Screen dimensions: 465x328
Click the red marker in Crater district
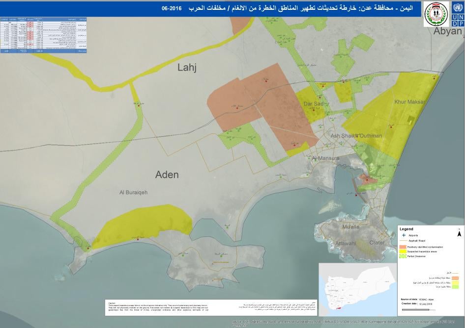(356, 194)
